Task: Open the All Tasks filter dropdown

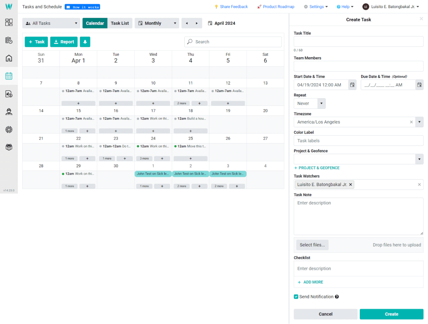Action: [51, 23]
